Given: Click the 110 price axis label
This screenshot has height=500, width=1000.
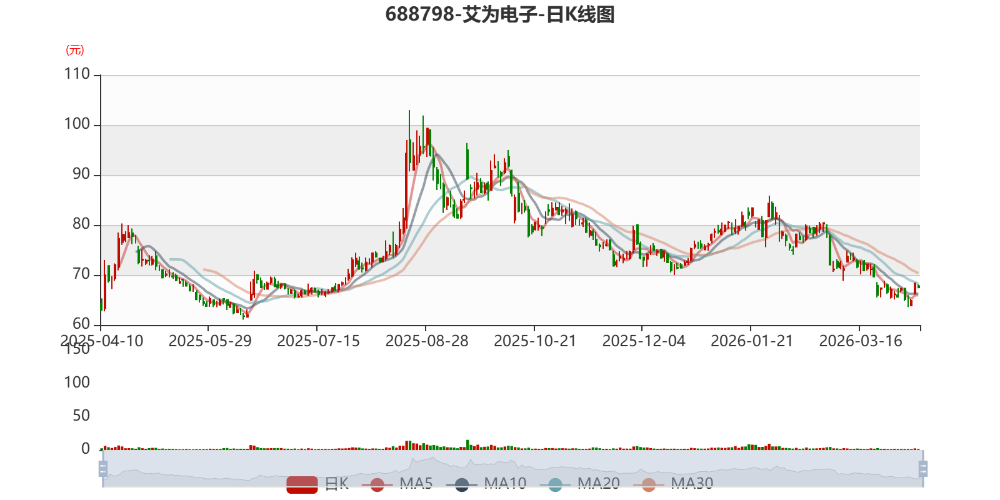Looking at the screenshot, I should [77, 74].
